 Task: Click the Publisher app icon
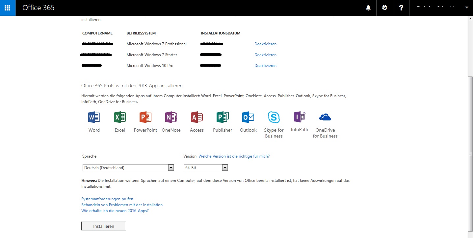[x=222, y=117]
